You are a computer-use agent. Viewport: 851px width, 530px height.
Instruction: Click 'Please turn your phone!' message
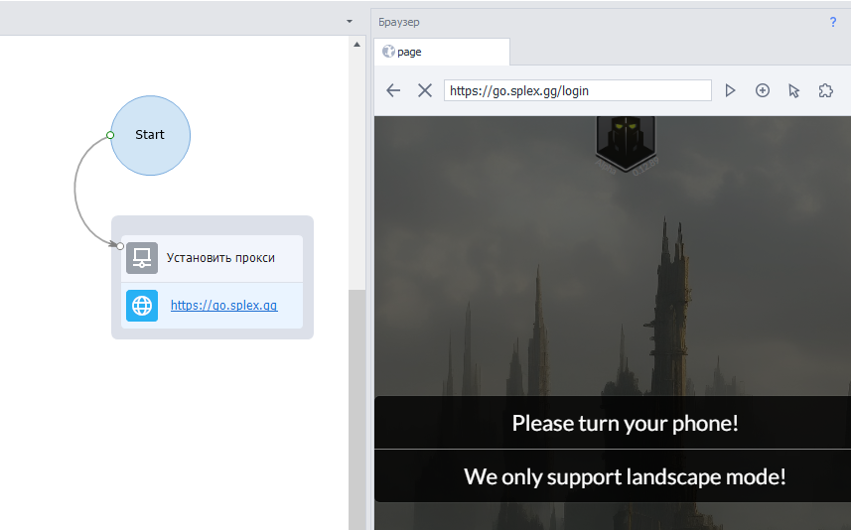tap(626, 423)
